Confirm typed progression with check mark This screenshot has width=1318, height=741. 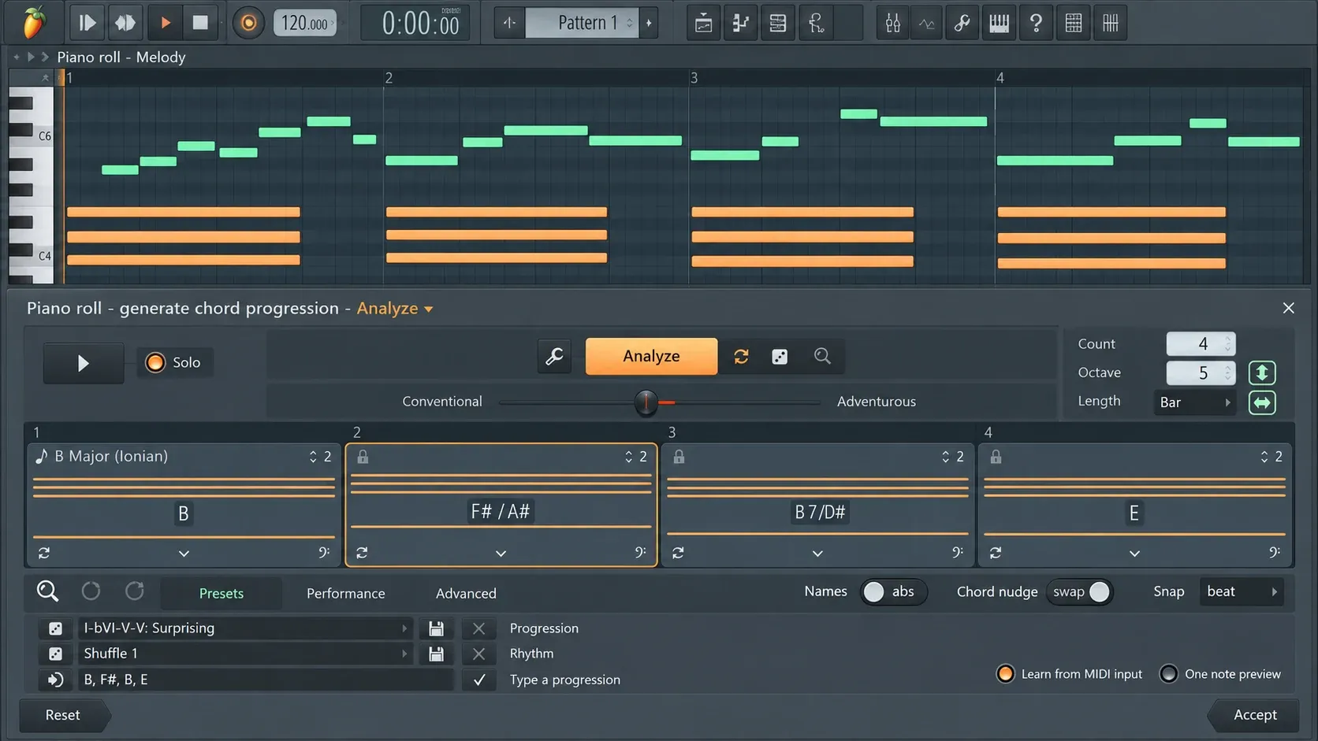coord(478,680)
